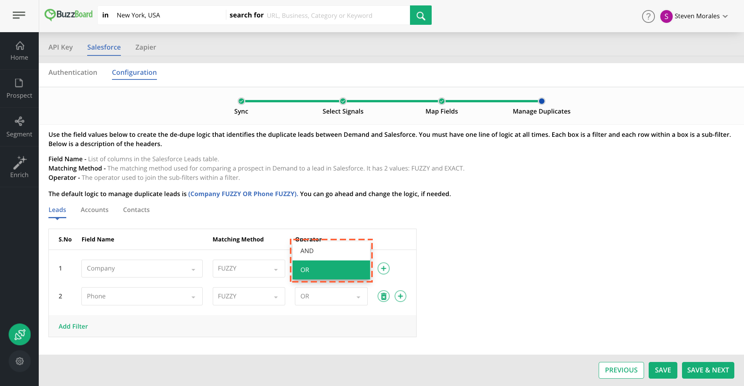Click the Add Filter link
Viewport: 744px width, 386px height.
coord(73,326)
